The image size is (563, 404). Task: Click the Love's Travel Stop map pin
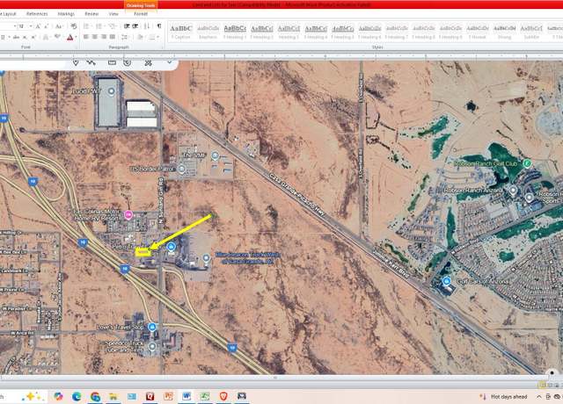click(152, 327)
